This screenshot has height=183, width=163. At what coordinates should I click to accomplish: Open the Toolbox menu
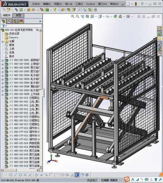90,4
